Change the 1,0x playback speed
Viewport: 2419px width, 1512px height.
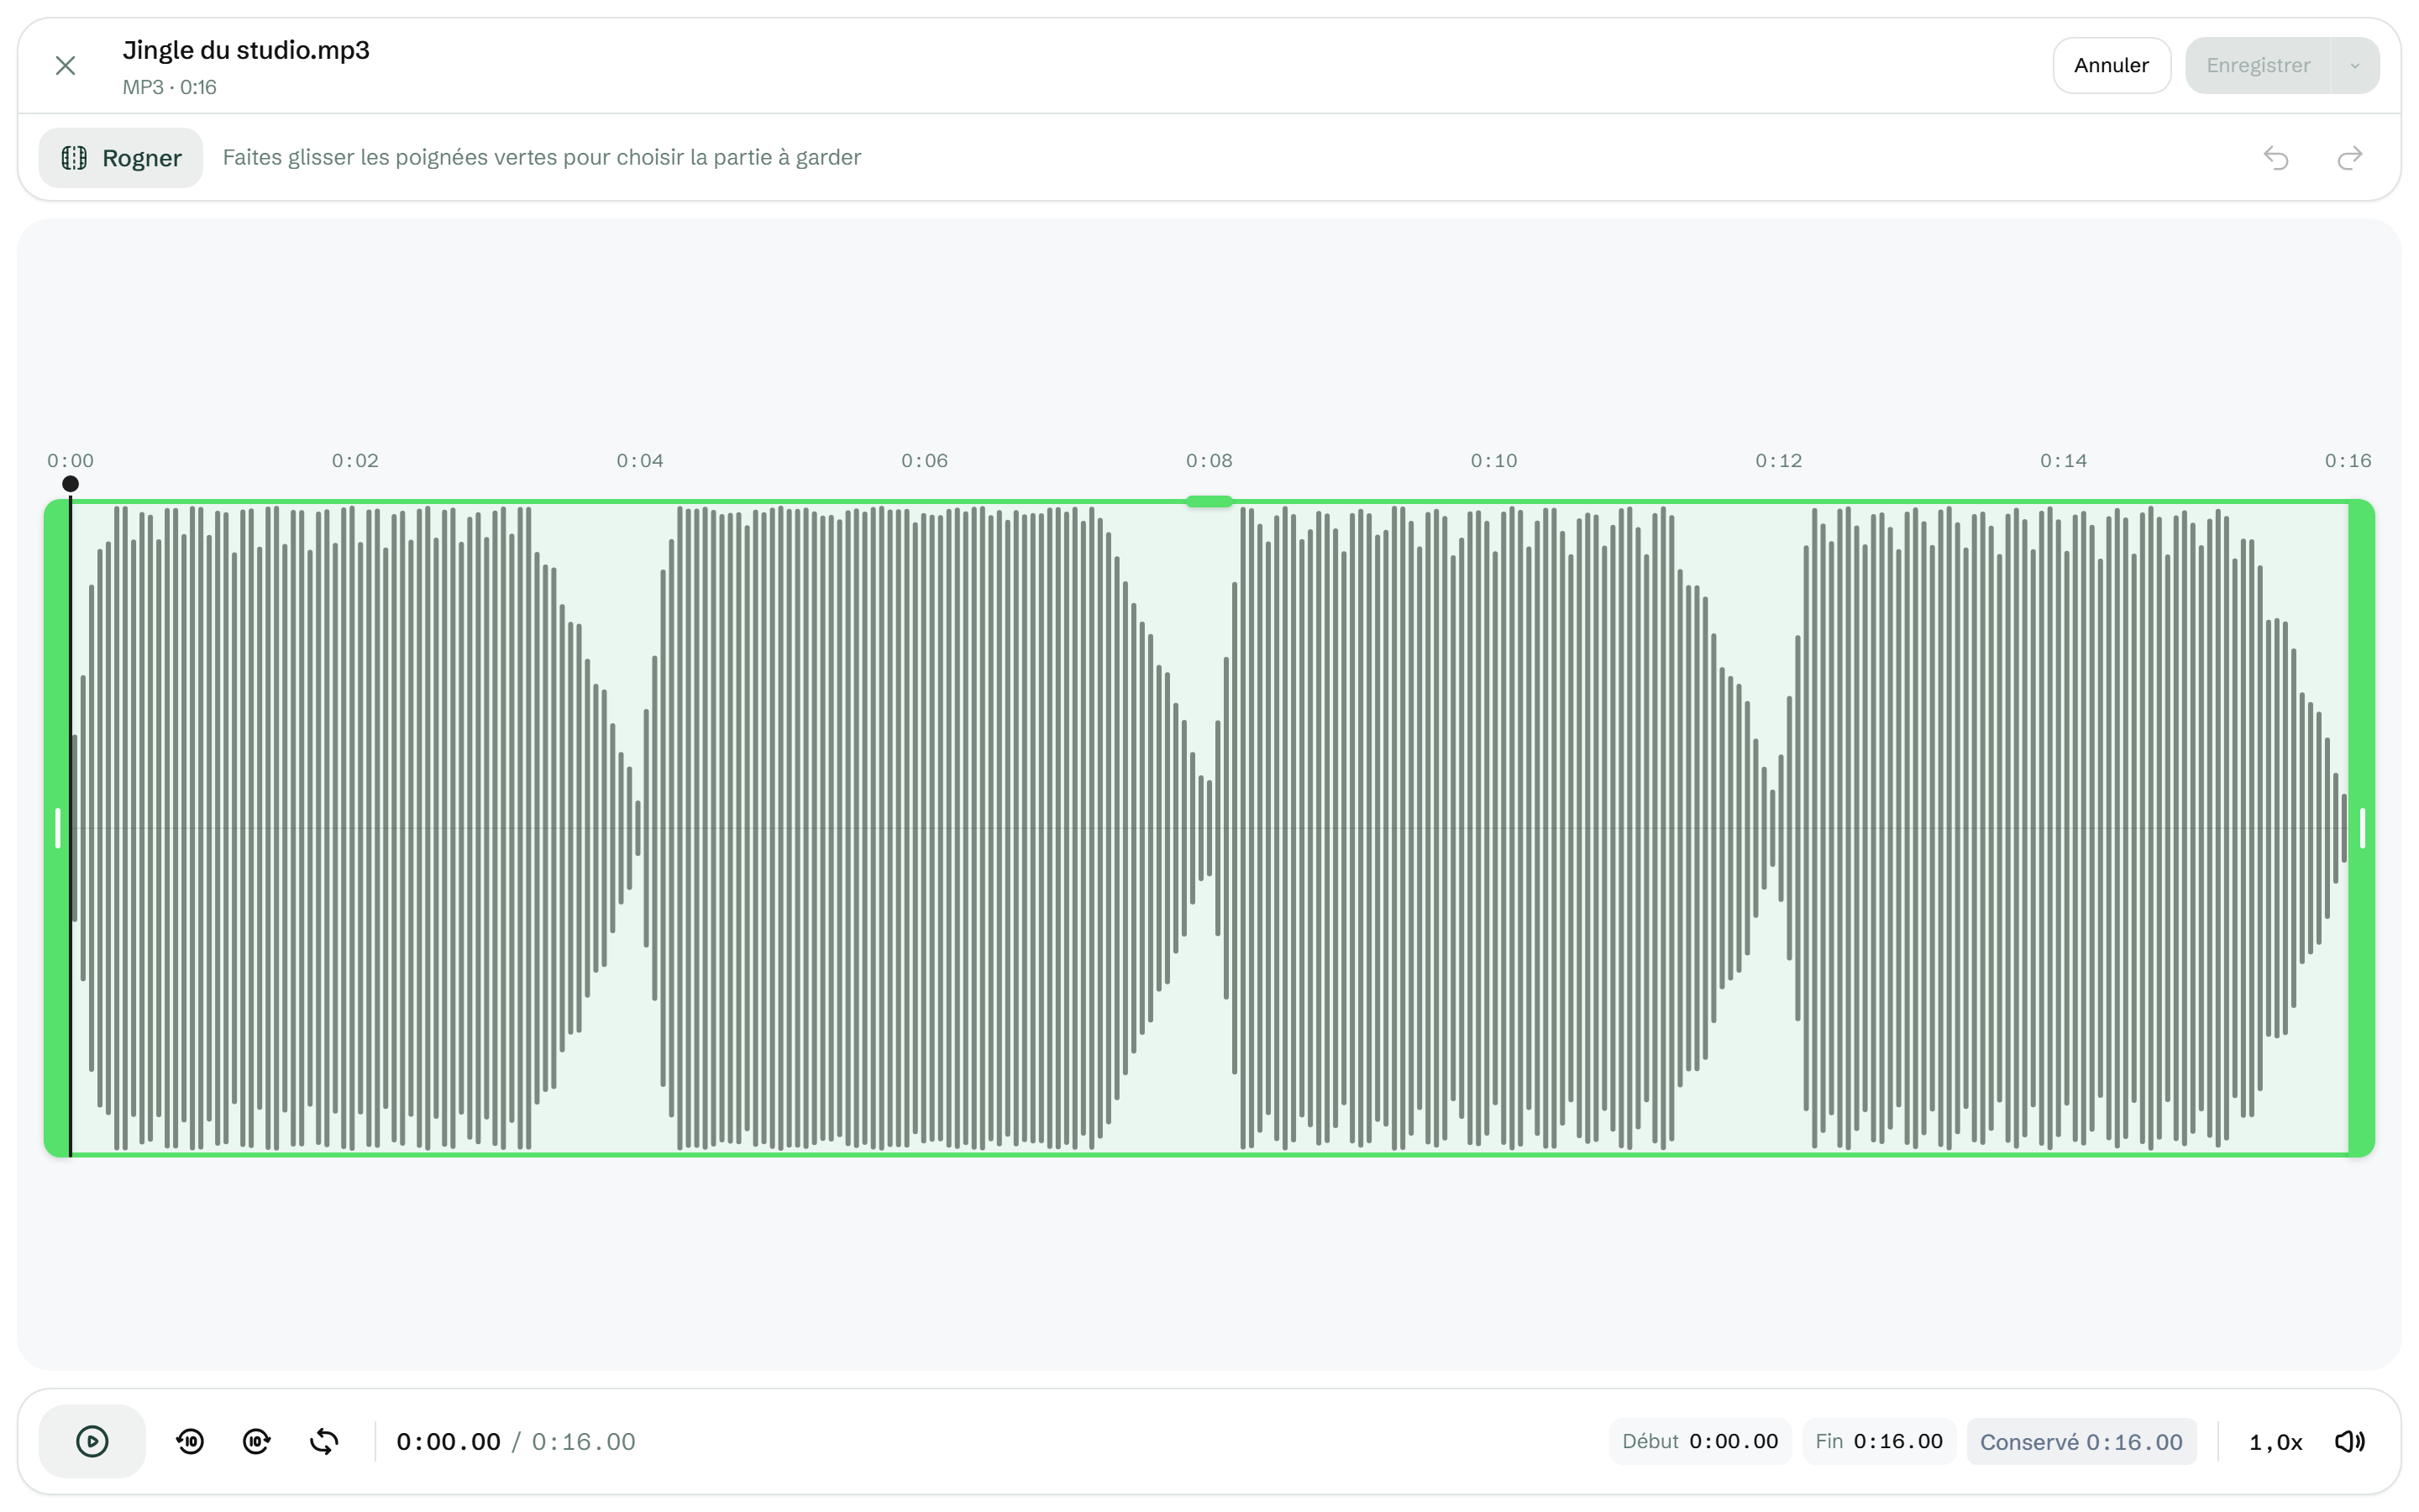2275,1442
